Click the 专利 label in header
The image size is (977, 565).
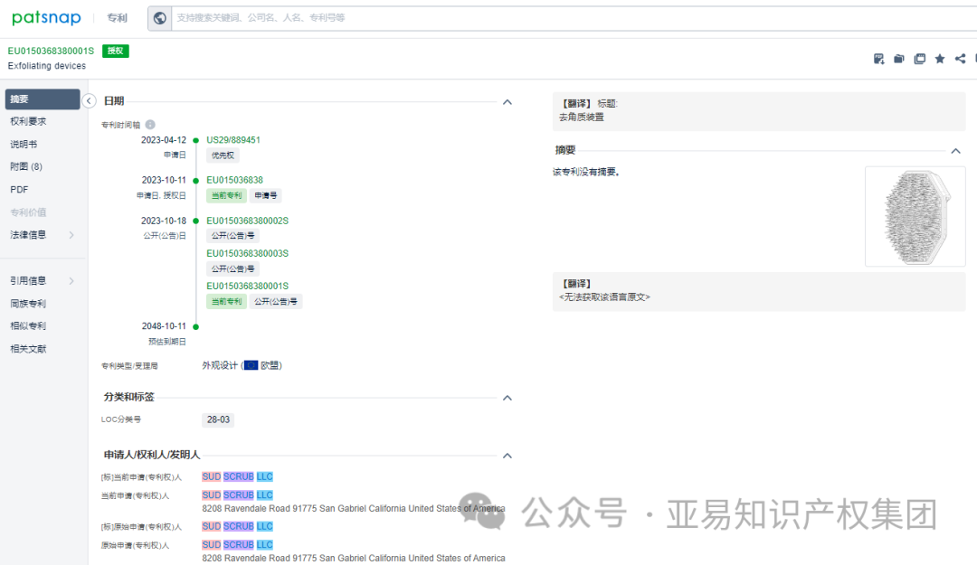tap(117, 18)
